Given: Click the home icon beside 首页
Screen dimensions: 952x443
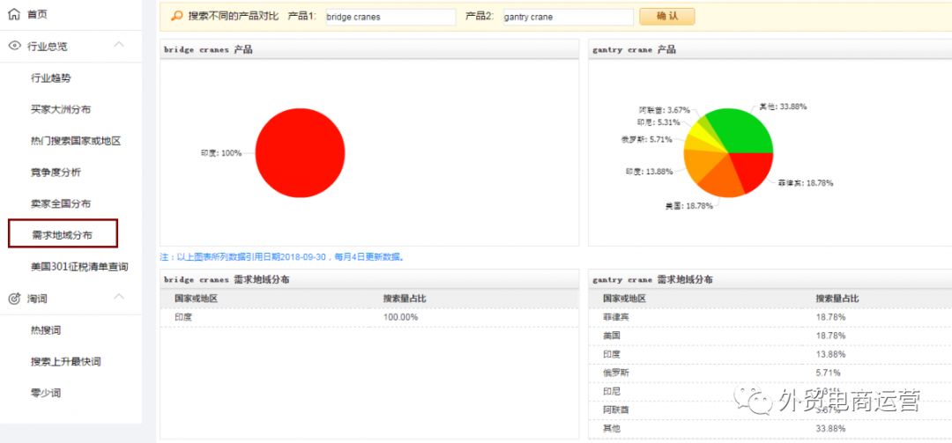Looking at the screenshot, I should [x=14, y=14].
